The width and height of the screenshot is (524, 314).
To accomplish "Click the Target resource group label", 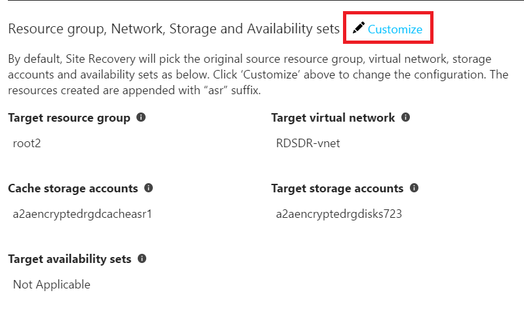I will [x=69, y=118].
